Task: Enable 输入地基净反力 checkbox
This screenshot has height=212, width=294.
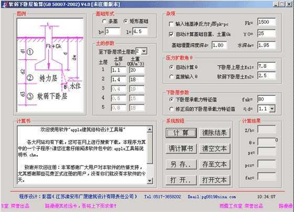Action: coord(171,24)
